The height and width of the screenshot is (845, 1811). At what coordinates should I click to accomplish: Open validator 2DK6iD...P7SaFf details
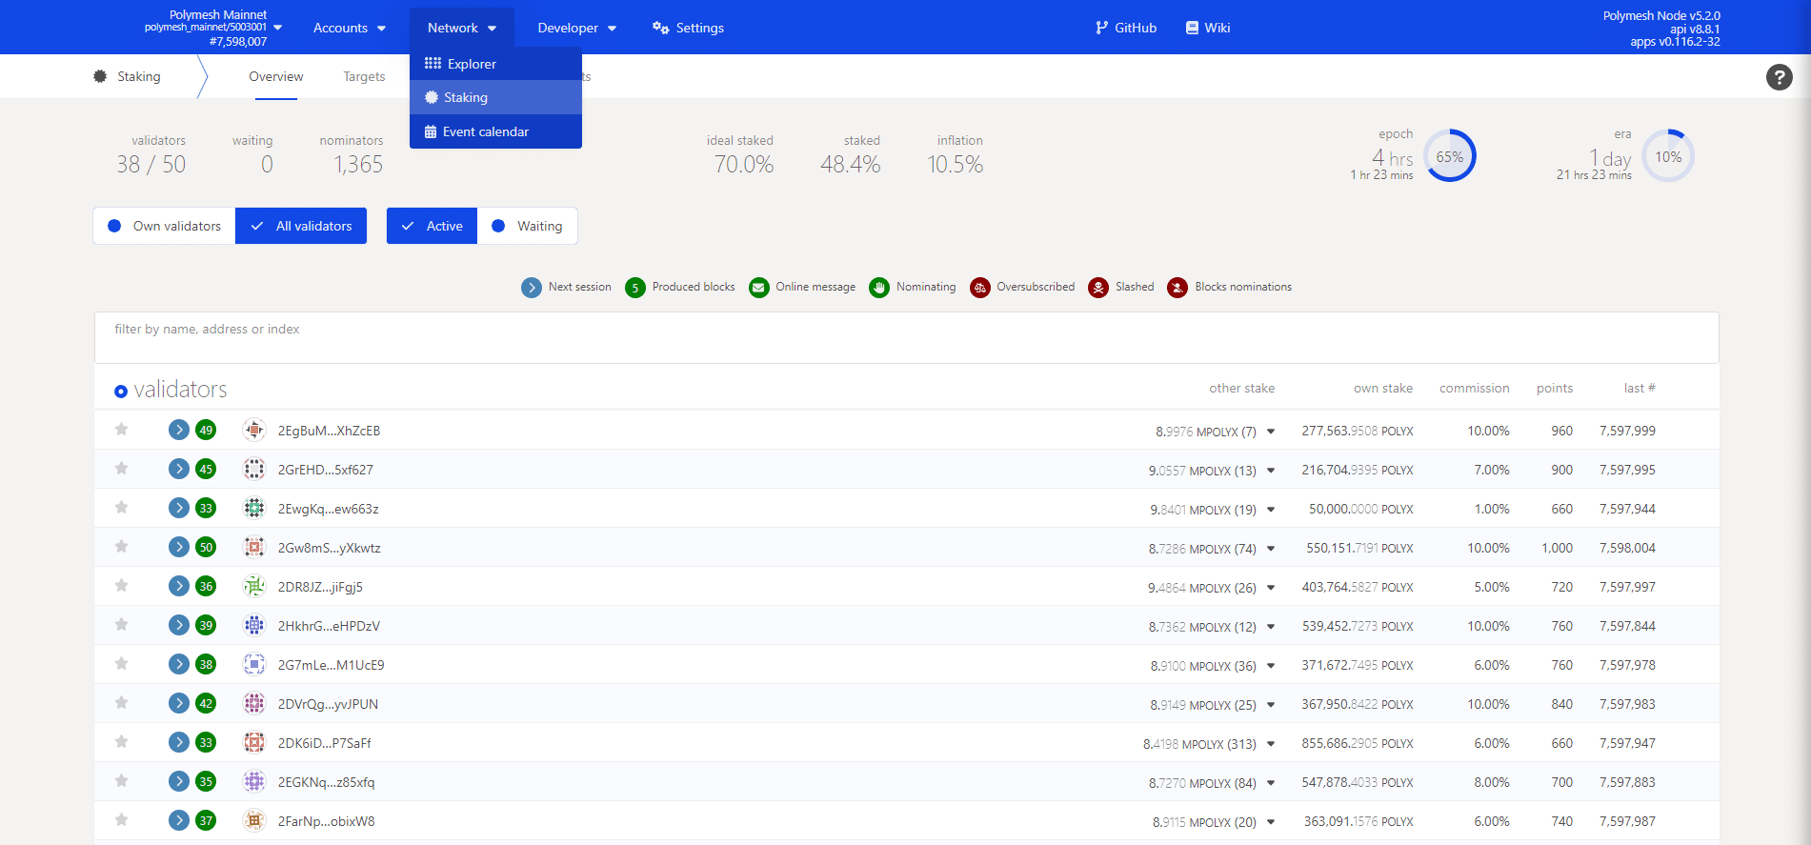[x=325, y=743]
